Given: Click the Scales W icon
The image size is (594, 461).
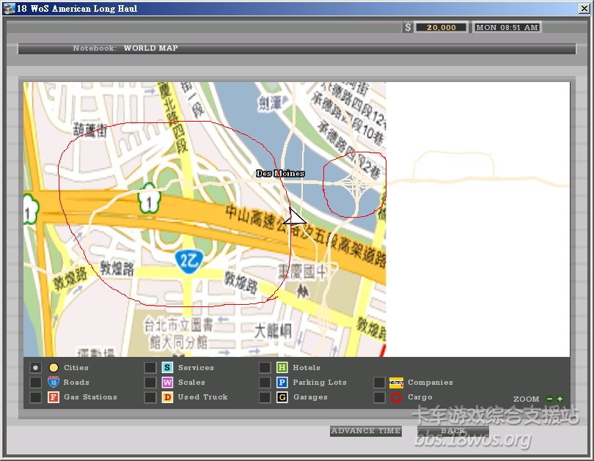Looking at the screenshot, I should [167, 383].
